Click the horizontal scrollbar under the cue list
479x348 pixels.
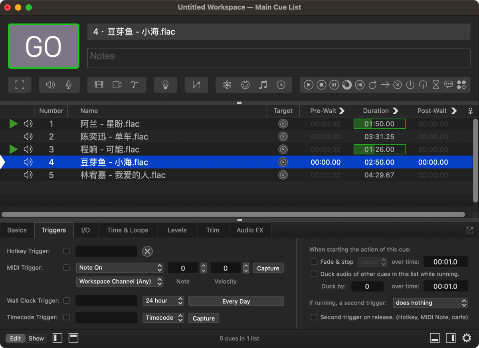234,215
